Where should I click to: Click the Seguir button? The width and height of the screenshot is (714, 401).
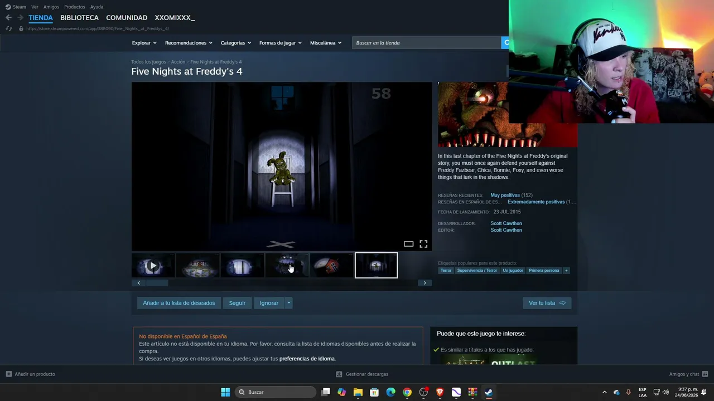pos(237,303)
